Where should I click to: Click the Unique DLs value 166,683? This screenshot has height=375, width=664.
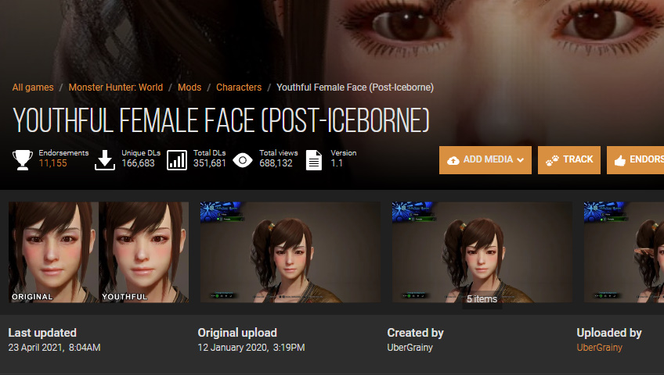(x=138, y=163)
